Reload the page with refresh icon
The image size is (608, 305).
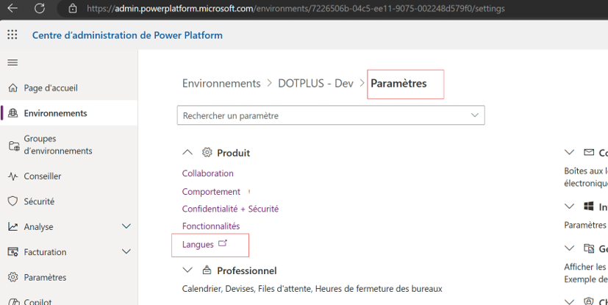(40, 9)
